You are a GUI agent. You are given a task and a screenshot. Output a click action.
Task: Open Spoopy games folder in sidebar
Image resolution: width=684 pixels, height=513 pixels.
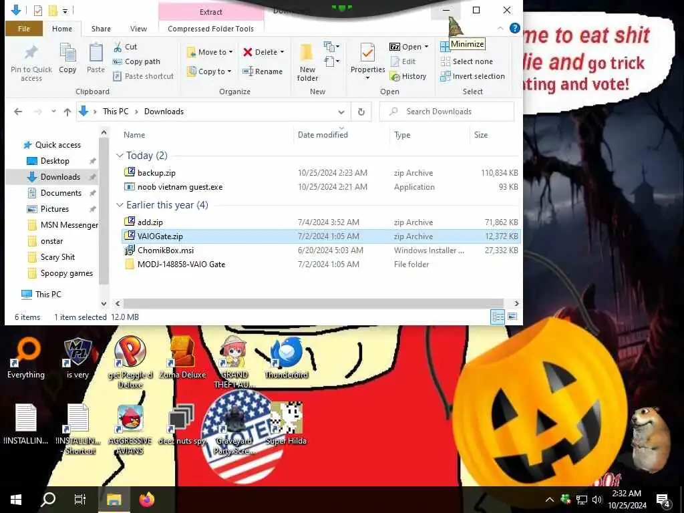(66, 273)
